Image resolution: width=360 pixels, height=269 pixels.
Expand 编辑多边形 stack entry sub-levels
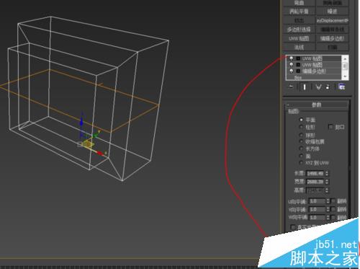click(x=298, y=71)
